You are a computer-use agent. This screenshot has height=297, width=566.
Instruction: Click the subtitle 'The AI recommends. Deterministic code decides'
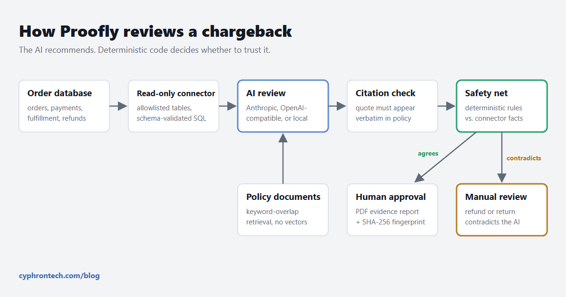click(x=144, y=50)
